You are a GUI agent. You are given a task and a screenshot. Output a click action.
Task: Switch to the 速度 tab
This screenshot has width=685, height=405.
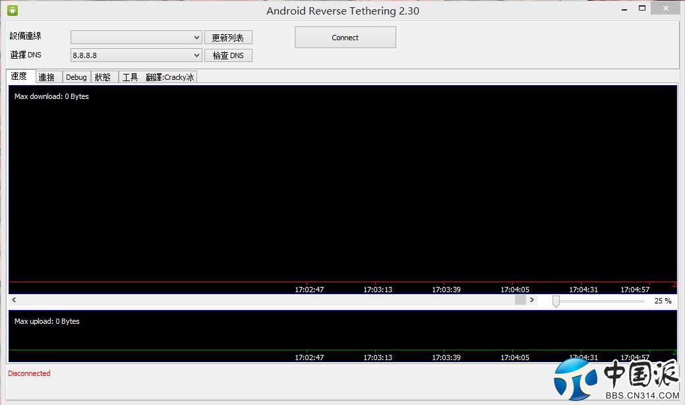[x=20, y=76]
